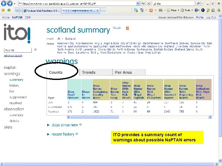Click the browser search box
This screenshot has height=166, width=222.
pyautogui.click(x=174, y=3)
